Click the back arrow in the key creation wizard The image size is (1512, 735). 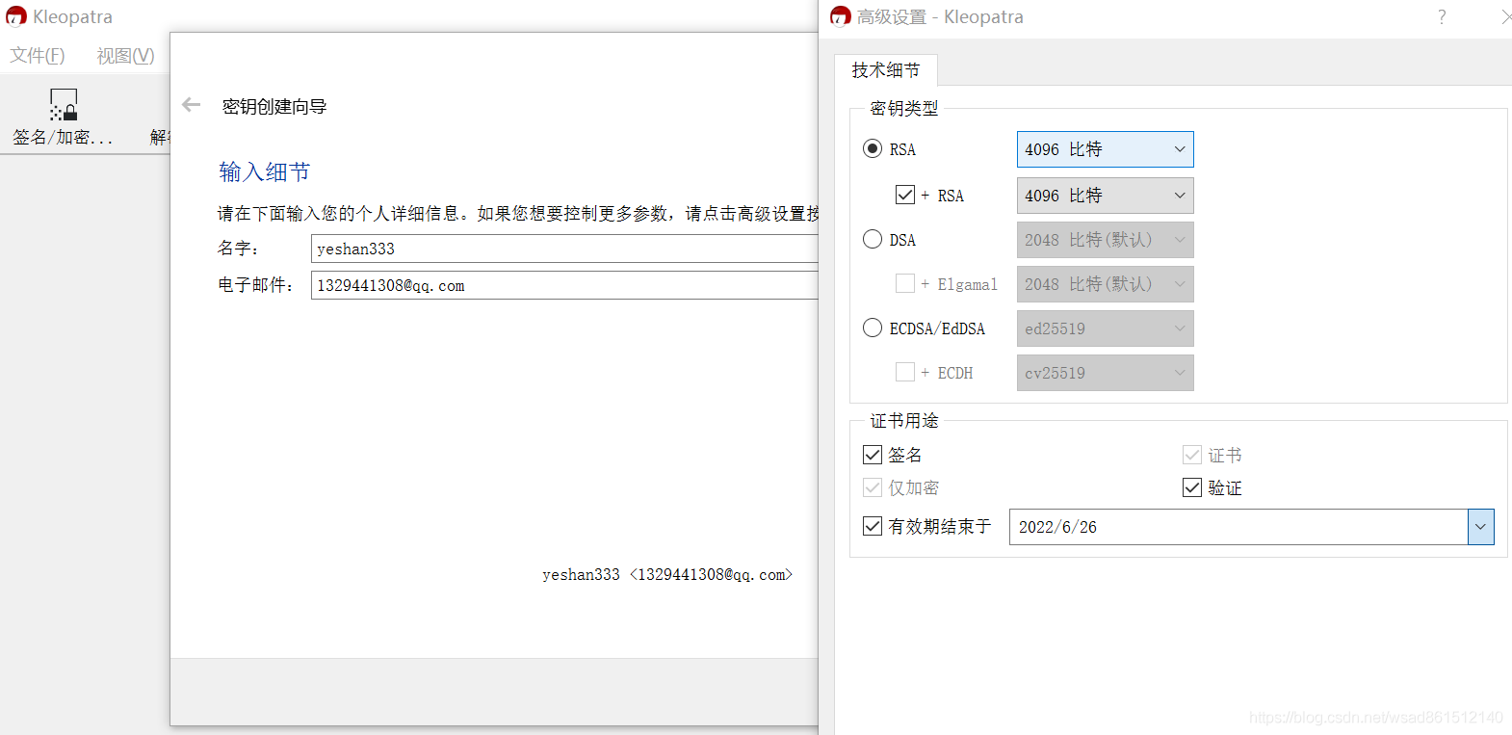click(192, 105)
